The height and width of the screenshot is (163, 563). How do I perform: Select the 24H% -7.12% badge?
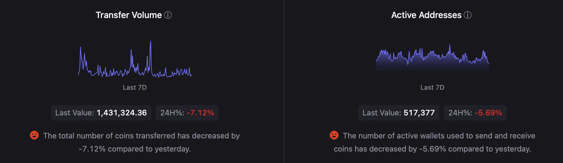pos(187,113)
